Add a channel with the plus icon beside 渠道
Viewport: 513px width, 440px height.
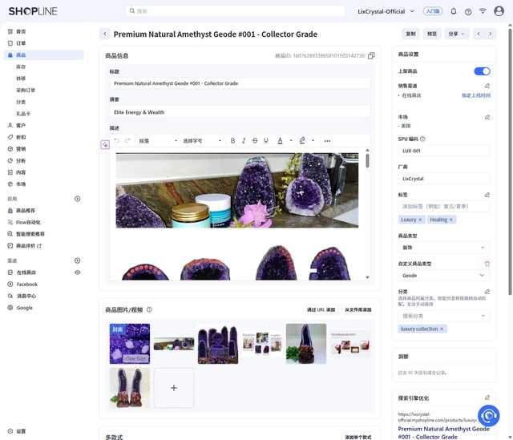click(x=77, y=260)
